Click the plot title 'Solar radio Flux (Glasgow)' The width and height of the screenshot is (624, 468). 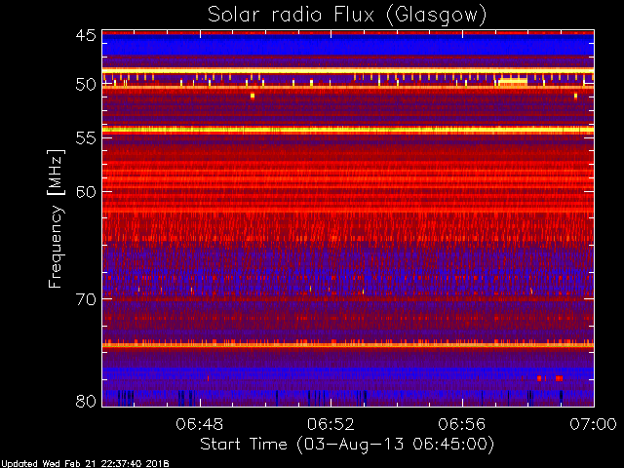(347, 16)
